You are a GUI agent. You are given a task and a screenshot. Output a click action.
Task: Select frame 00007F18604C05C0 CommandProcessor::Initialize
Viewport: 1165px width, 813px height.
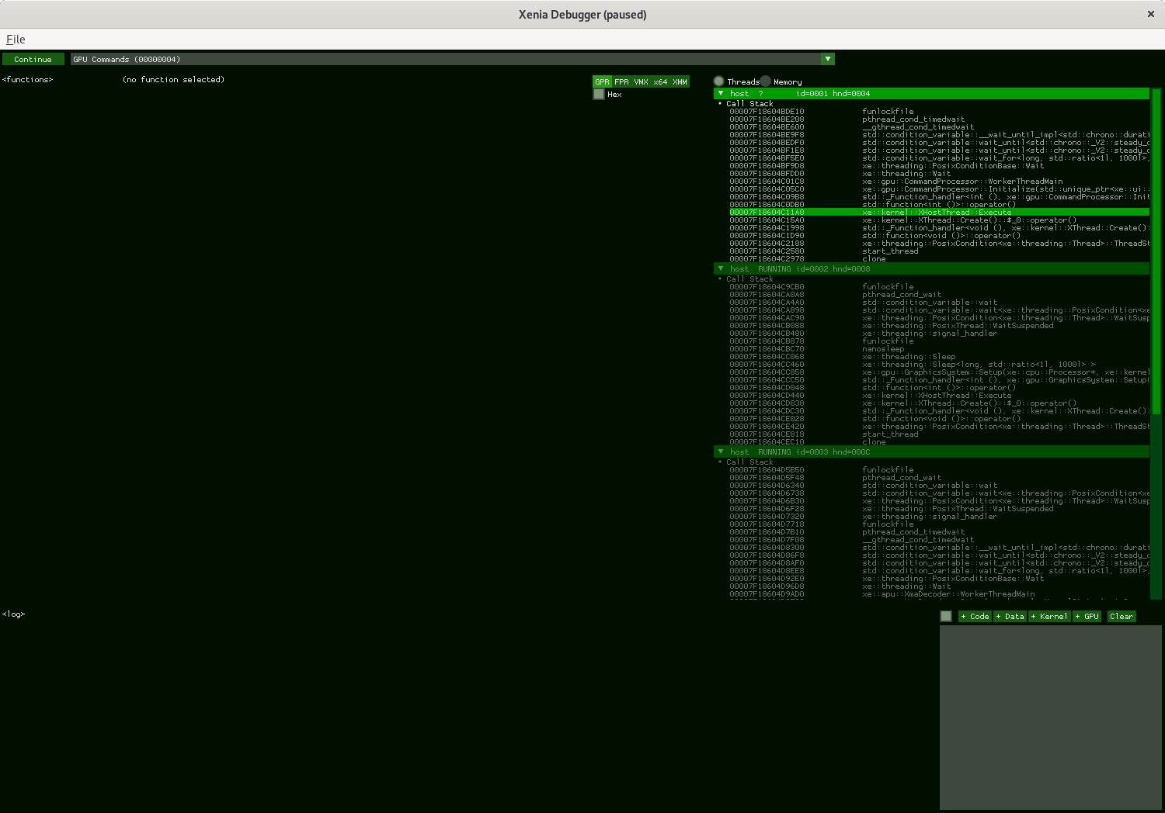tap(939, 189)
